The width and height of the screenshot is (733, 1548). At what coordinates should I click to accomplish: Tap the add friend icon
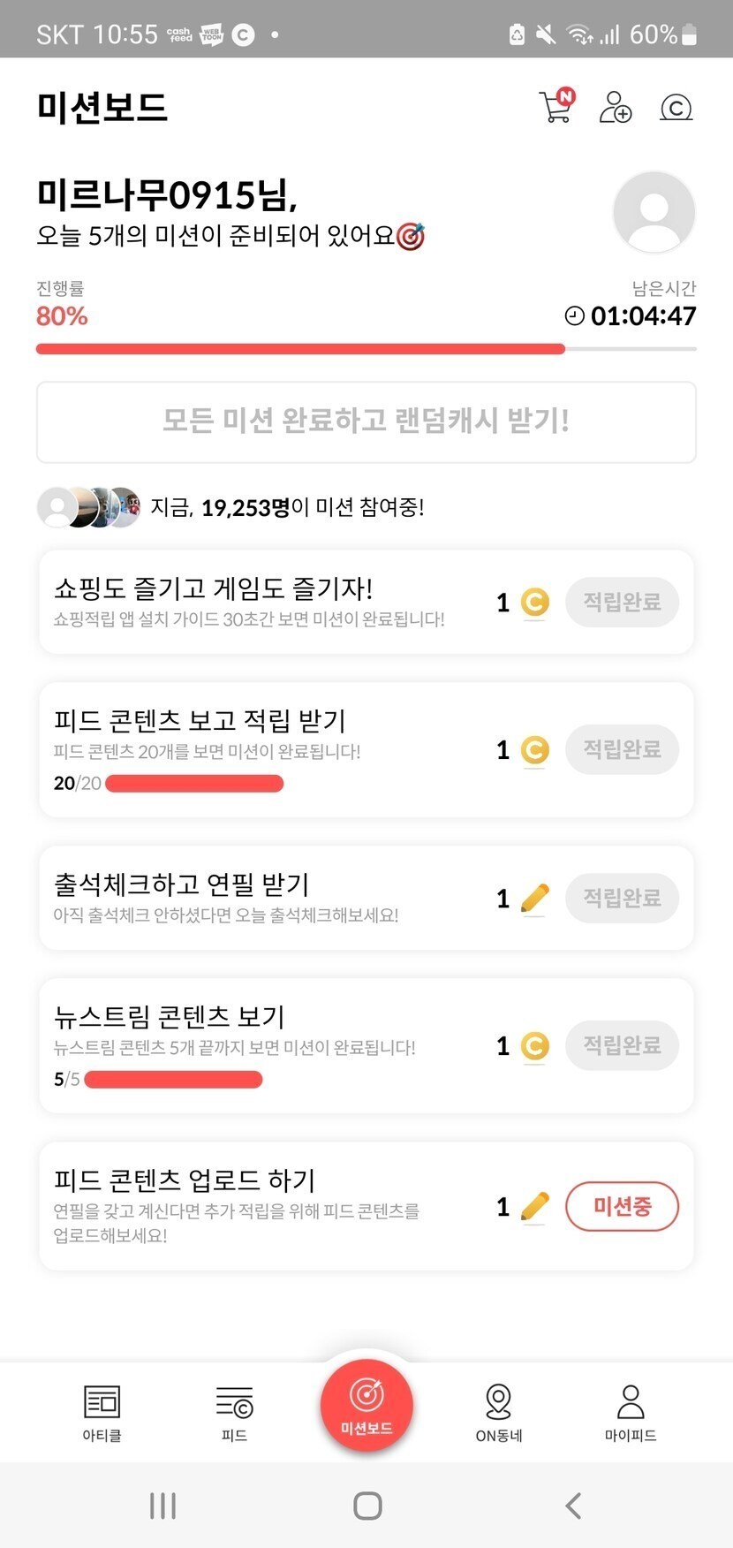click(x=616, y=108)
